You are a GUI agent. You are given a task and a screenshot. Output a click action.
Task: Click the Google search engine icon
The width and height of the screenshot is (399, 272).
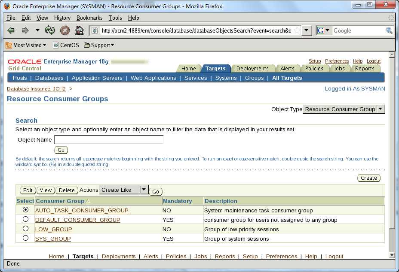pos(321,31)
